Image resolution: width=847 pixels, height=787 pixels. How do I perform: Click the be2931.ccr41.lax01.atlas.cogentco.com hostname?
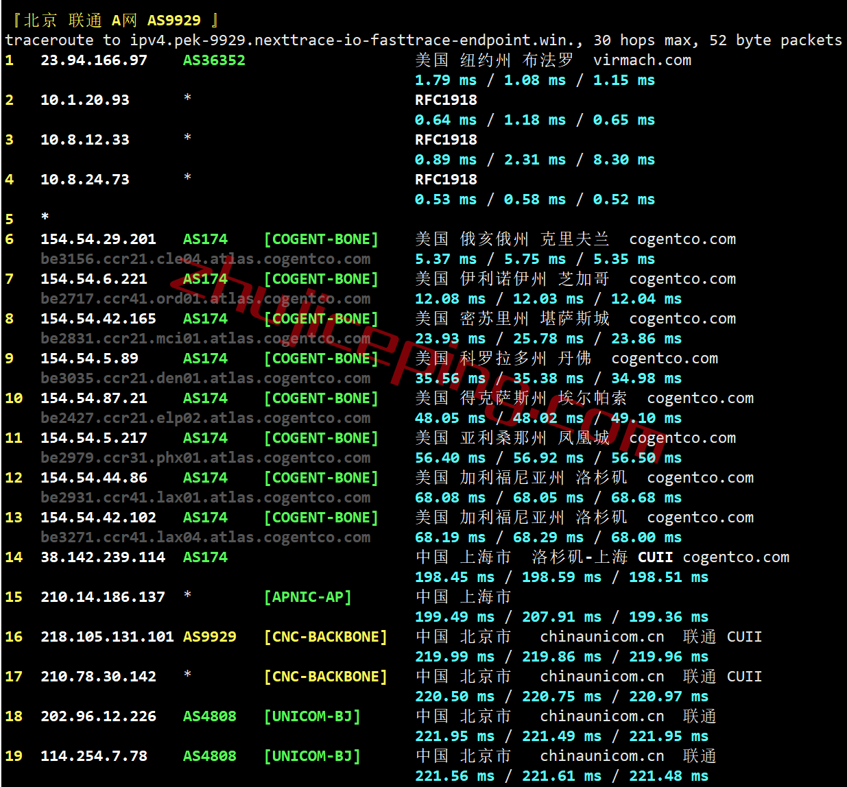click(x=205, y=498)
